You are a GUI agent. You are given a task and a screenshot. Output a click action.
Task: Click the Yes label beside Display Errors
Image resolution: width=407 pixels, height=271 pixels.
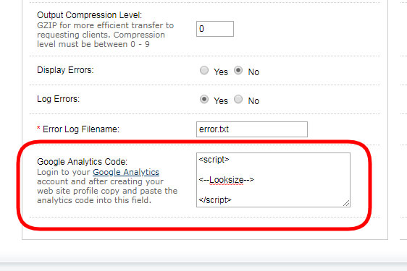221,72
